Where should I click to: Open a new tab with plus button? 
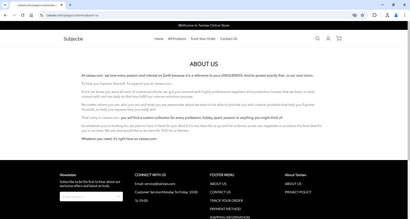[70, 5]
